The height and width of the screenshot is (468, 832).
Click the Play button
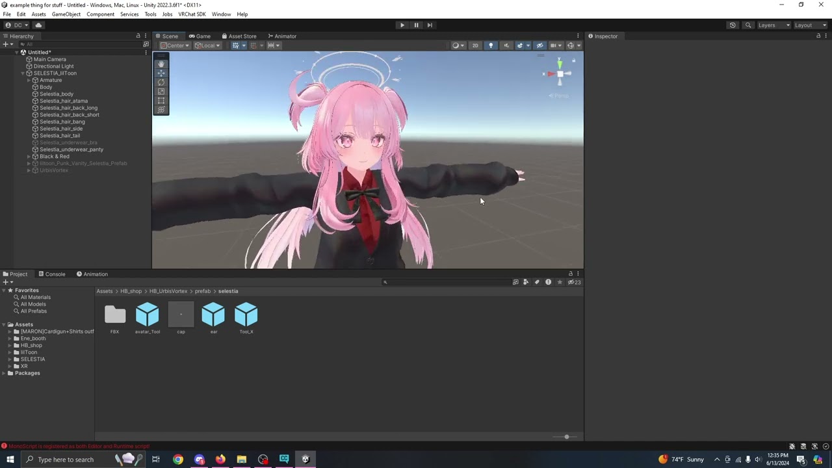click(x=402, y=25)
